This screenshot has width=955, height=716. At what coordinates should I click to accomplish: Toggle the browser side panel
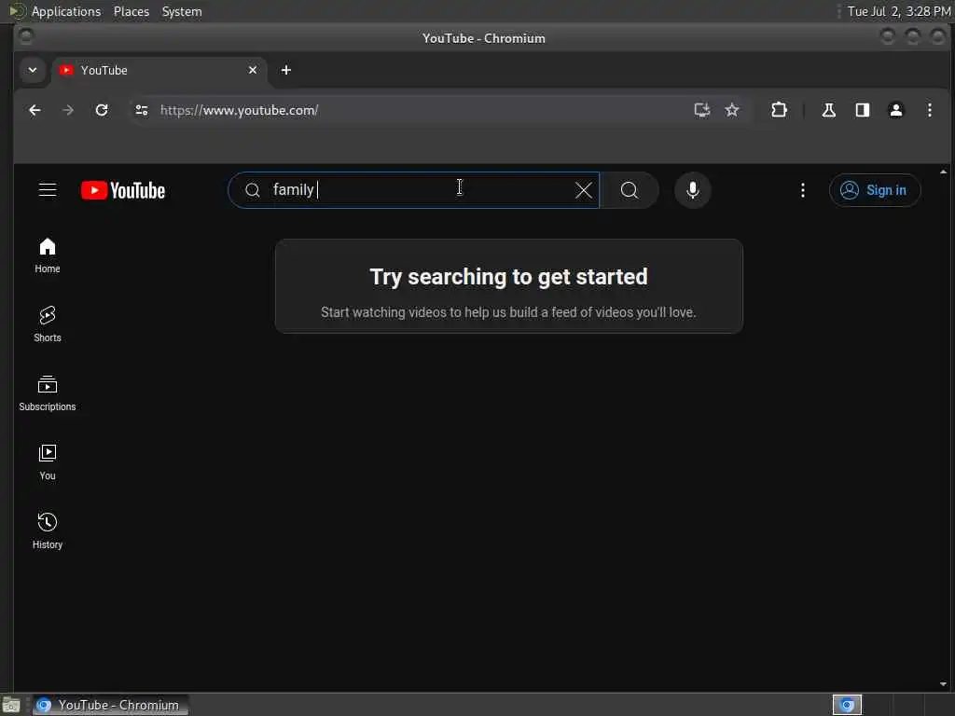tap(862, 110)
